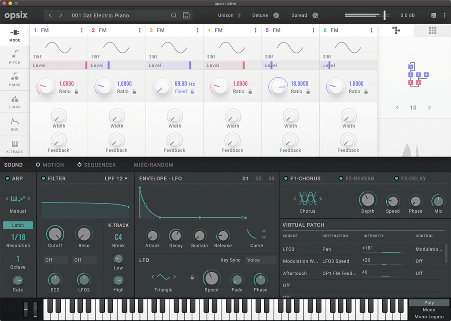This screenshot has height=321, width=451.
Task: Open the PITCH panel from the sidebar
Action: tap(15, 57)
